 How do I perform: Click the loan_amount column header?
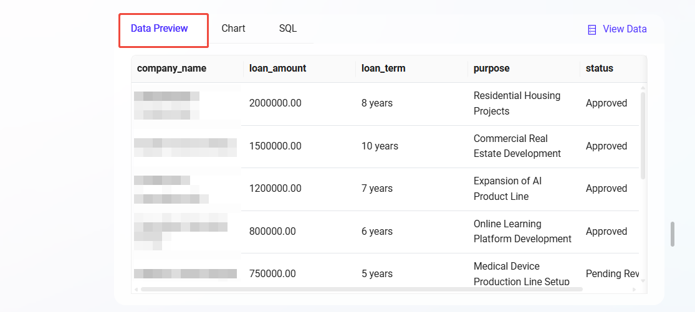(x=277, y=69)
